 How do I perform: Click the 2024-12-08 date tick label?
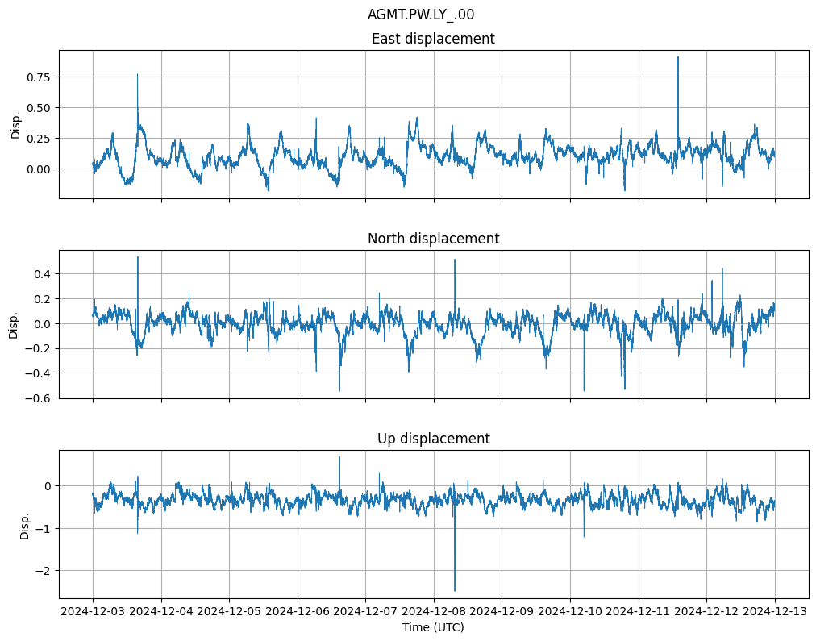coord(434,612)
